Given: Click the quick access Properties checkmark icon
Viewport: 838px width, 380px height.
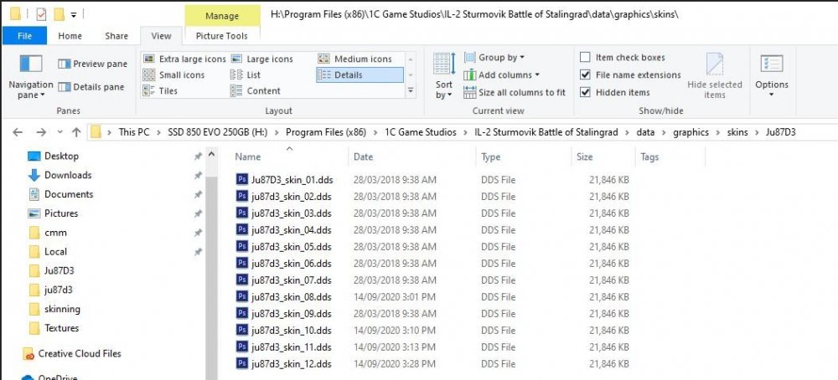Looking at the screenshot, I should tap(40, 14).
